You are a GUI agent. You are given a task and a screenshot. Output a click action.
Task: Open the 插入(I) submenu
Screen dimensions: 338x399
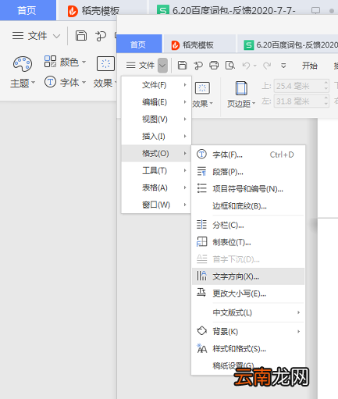click(x=156, y=136)
